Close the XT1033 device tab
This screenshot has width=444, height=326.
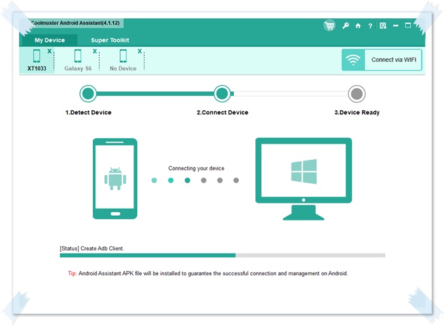click(x=50, y=51)
